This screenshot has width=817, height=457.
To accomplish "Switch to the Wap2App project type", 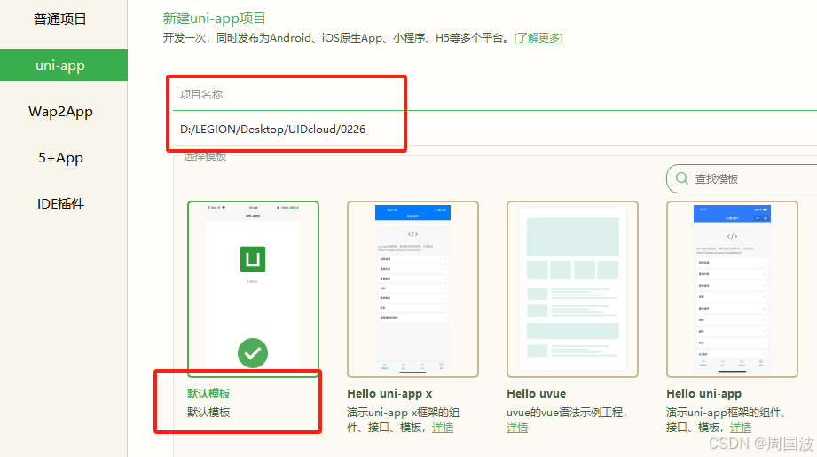I will pyautogui.click(x=60, y=112).
